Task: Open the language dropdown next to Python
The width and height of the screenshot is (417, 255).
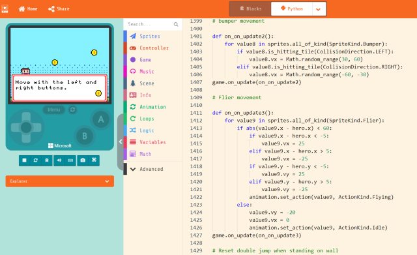Action: (x=319, y=9)
